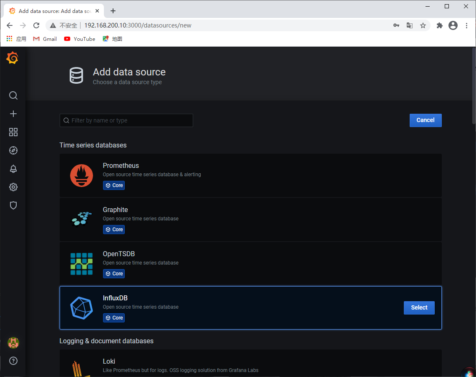Click the browser forward arrow

click(x=23, y=25)
